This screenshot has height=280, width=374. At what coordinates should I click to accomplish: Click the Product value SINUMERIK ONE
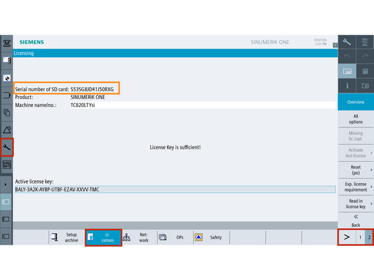tap(88, 97)
